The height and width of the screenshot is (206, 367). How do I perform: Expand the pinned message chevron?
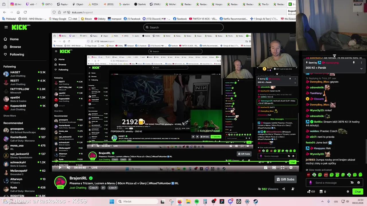click(361, 68)
